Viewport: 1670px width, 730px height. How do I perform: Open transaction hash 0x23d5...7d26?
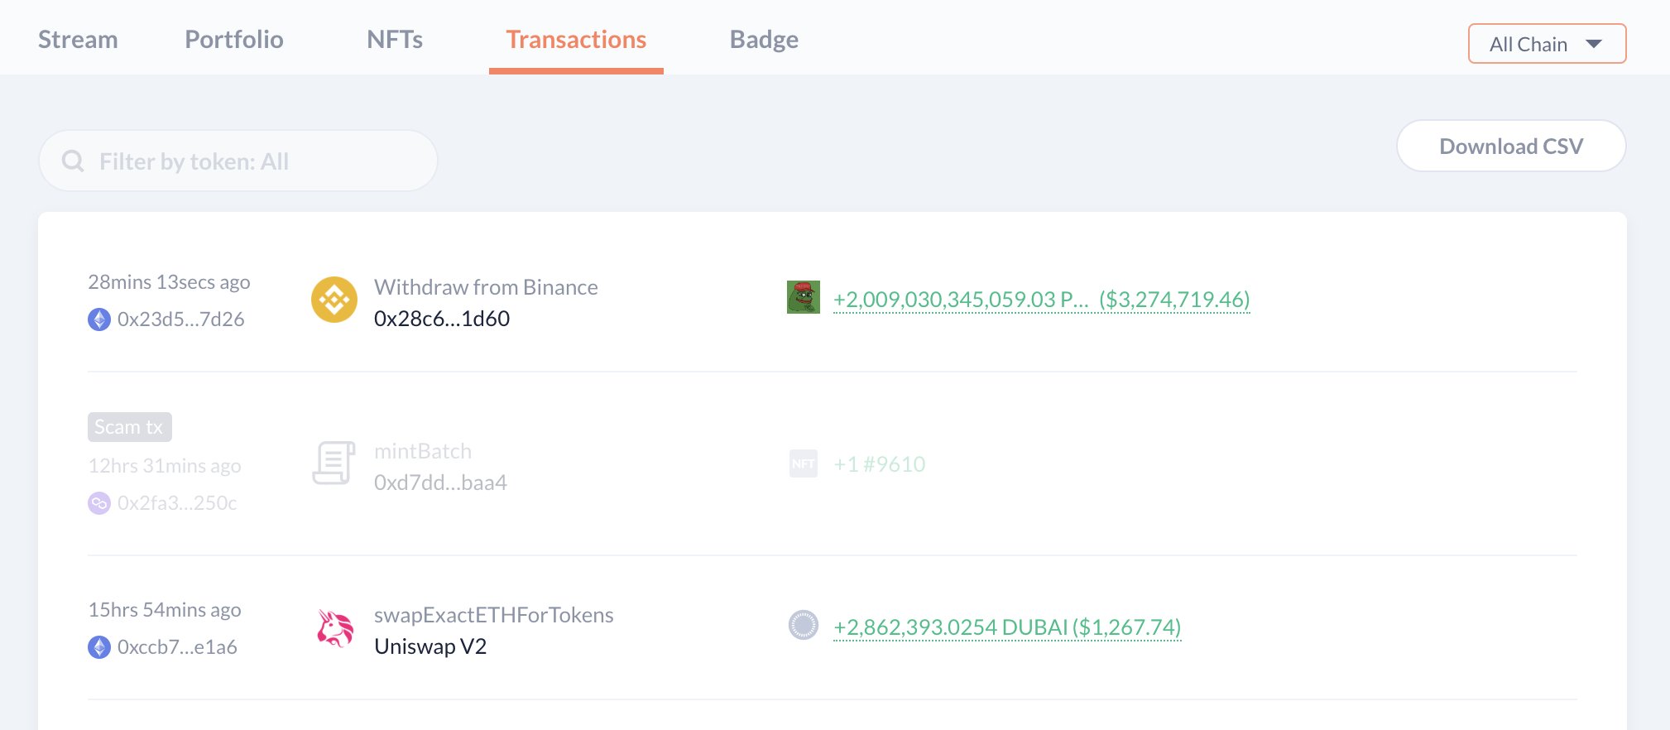(x=180, y=319)
